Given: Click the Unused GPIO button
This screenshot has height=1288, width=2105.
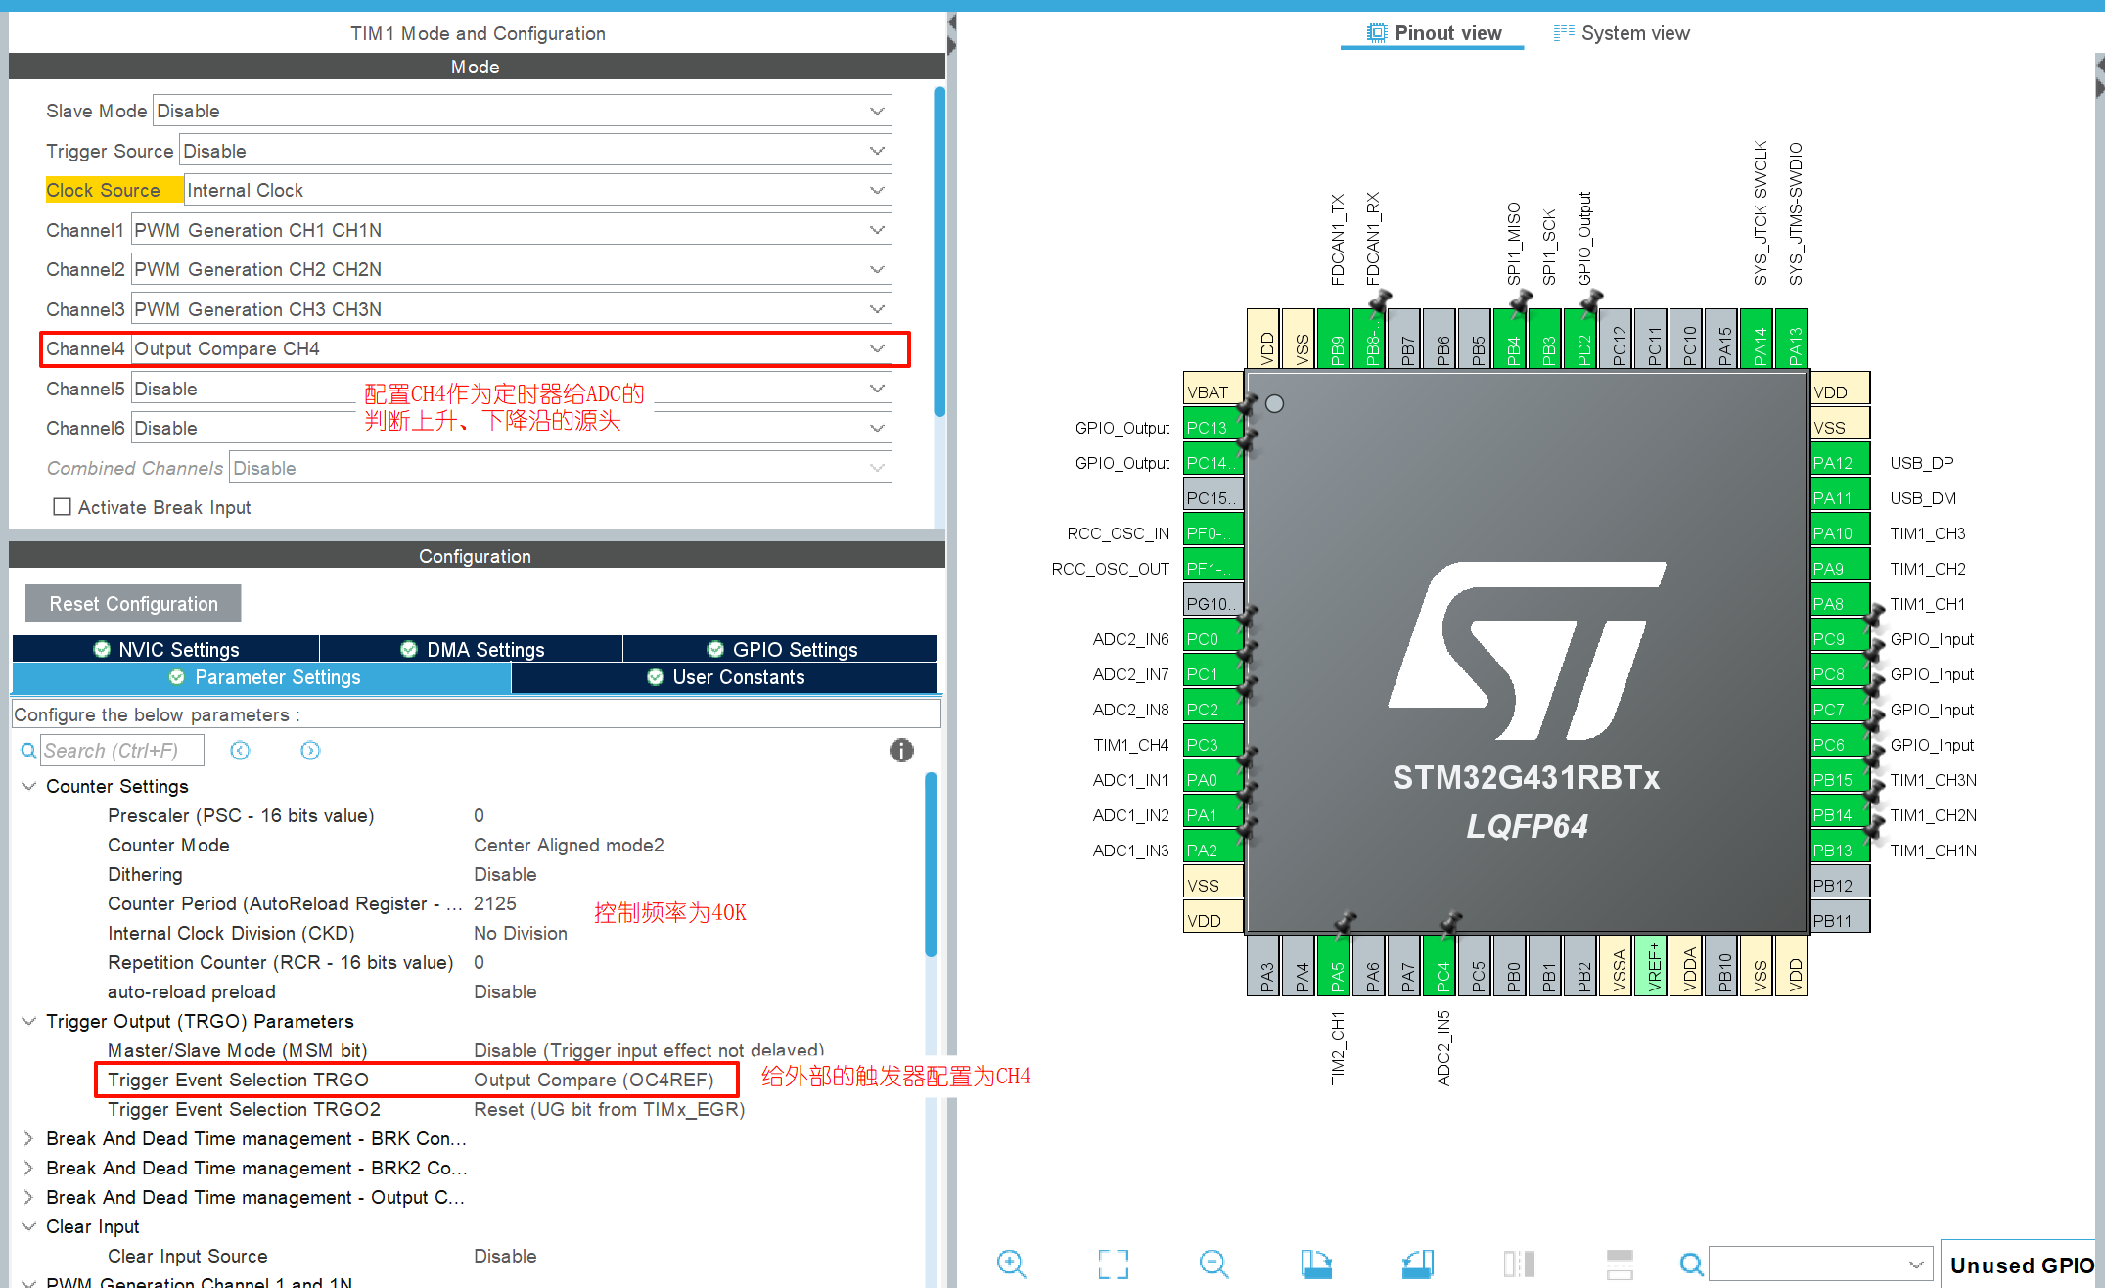Looking at the screenshot, I should tap(2021, 1265).
